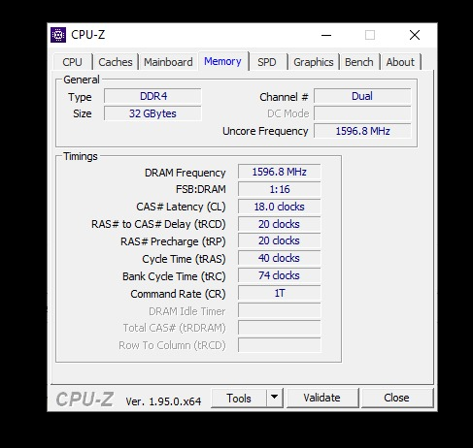This screenshot has width=473, height=448.
Task: Click the CPU-Z app icon in title bar
Action: [x=58, y=35]
